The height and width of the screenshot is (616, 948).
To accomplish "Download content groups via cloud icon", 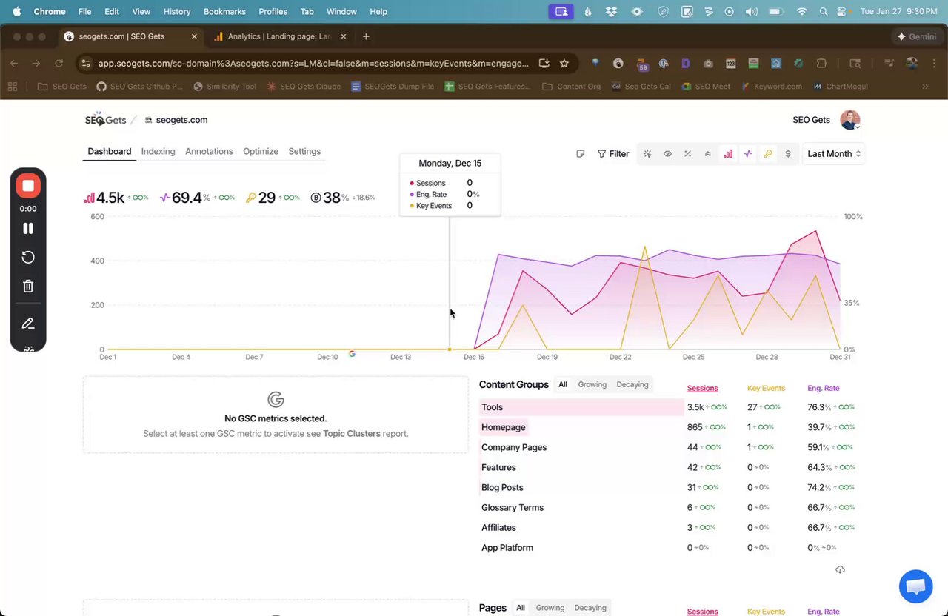I will (840, 569).
